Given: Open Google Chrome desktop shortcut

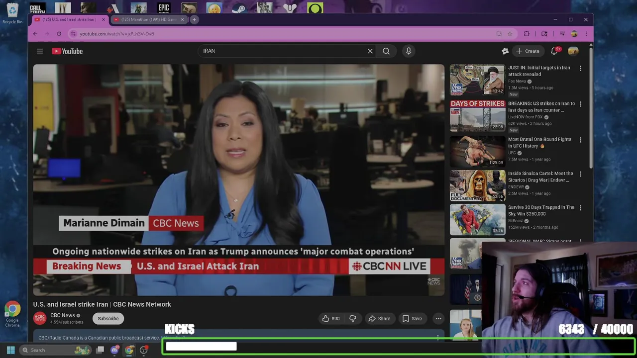Looking at the screenshot, I should pyautogui.click(x=12, y=313).
